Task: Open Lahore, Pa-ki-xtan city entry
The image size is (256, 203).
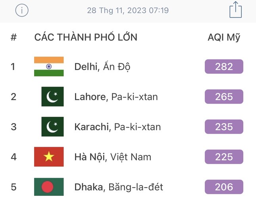Action: (x=116, y=97)
